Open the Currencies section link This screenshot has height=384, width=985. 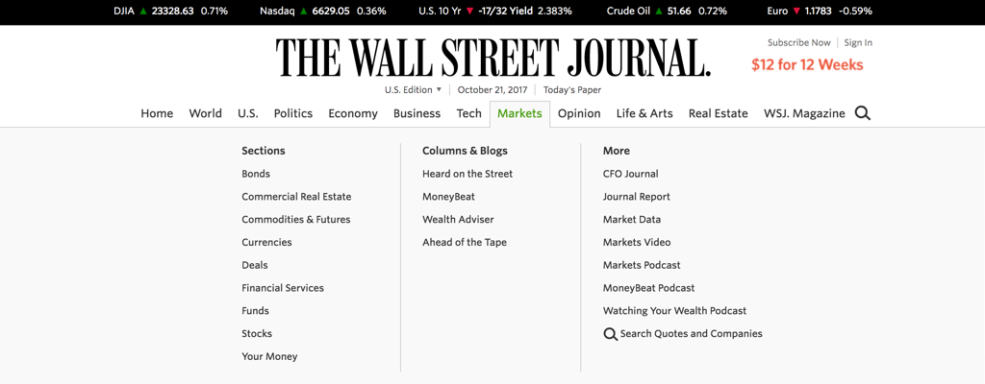[266, 242]
